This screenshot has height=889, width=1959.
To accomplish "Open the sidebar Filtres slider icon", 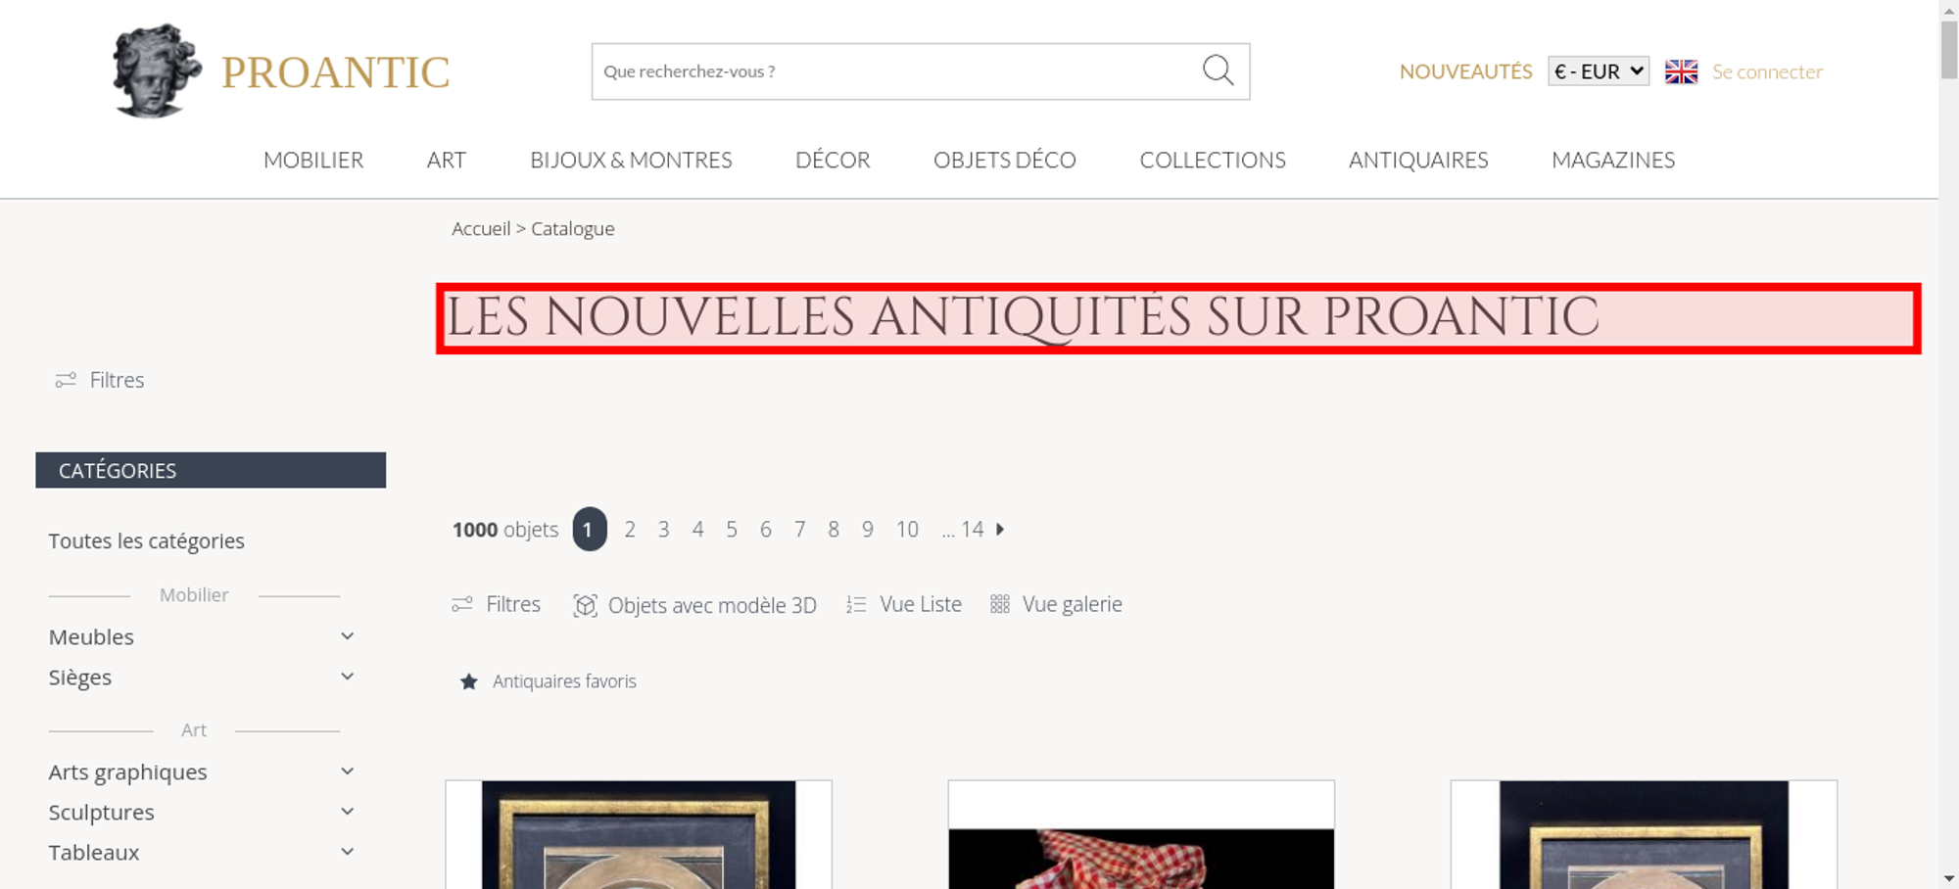I will point(66,380).
